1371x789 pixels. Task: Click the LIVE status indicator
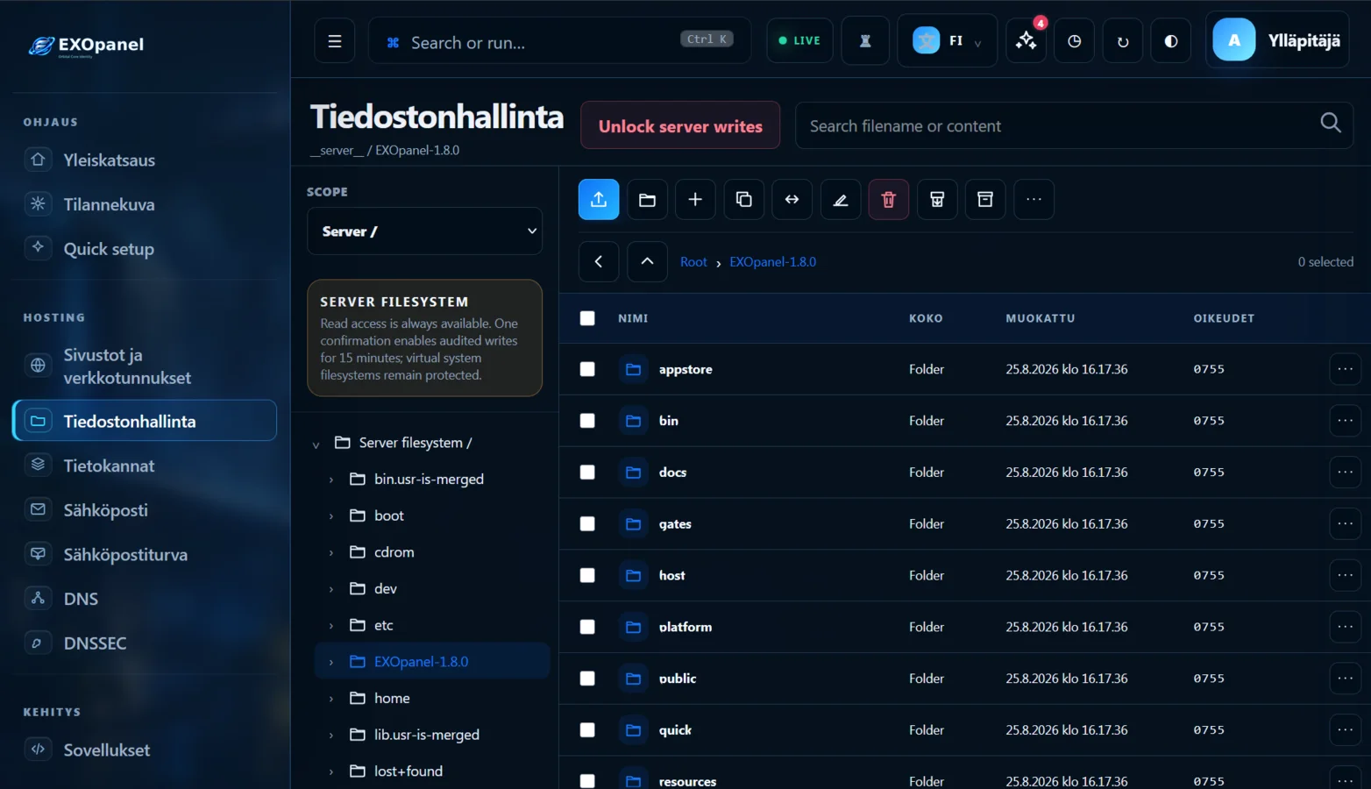click(x=799, y=40)
